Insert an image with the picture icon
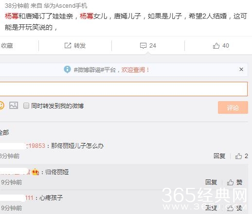Screen dimensions: 252x214 pos(14,106)
